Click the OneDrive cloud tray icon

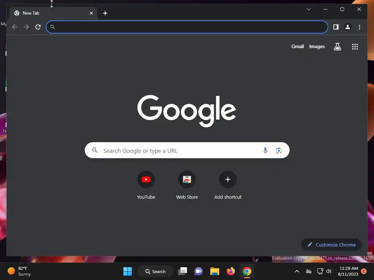click(308, 271)
